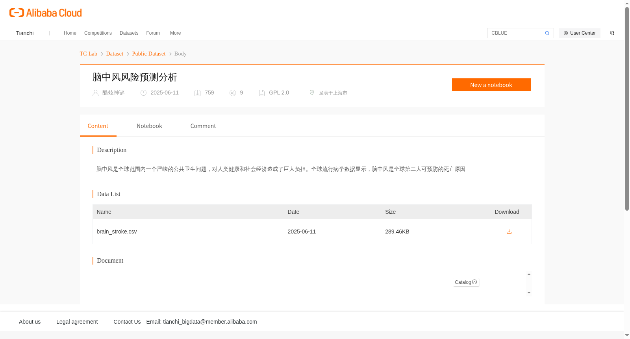Open the Forum menu item
The height and width of the screenshot is (339, 630).
pyautogui.click(x=153, y=33)
